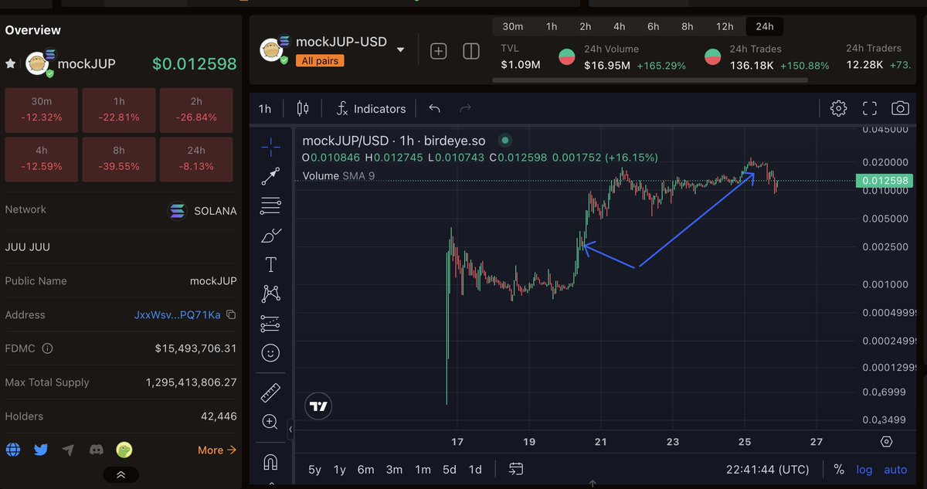Click the Volume SMA 9 indicator label
Screen dimensions: 927x489
tap(338, 176)
